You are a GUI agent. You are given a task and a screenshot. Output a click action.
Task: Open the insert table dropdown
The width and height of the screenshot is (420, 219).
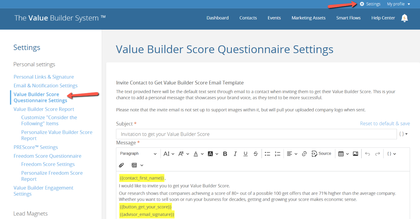(x=343, y=154)
